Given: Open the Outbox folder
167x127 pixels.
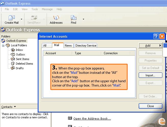Looking at the screenshot, I should 20,54.
